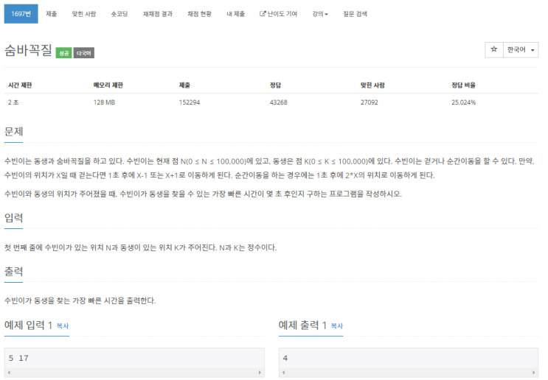Open the 질문 검색 tab
548x380 pixels.
pyautogui.click(x=355, y=14)
